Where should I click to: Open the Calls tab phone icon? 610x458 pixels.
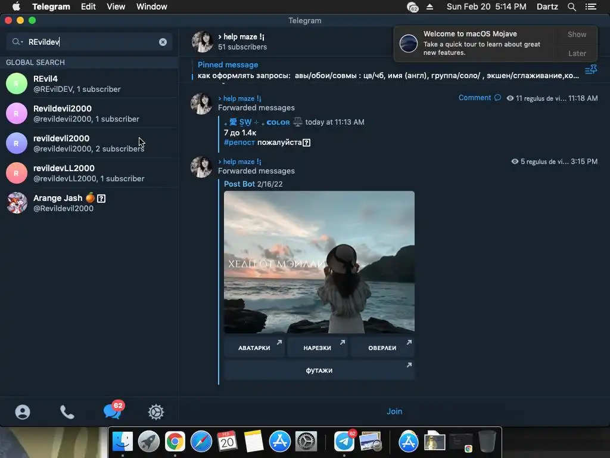[x=67, y=412]
